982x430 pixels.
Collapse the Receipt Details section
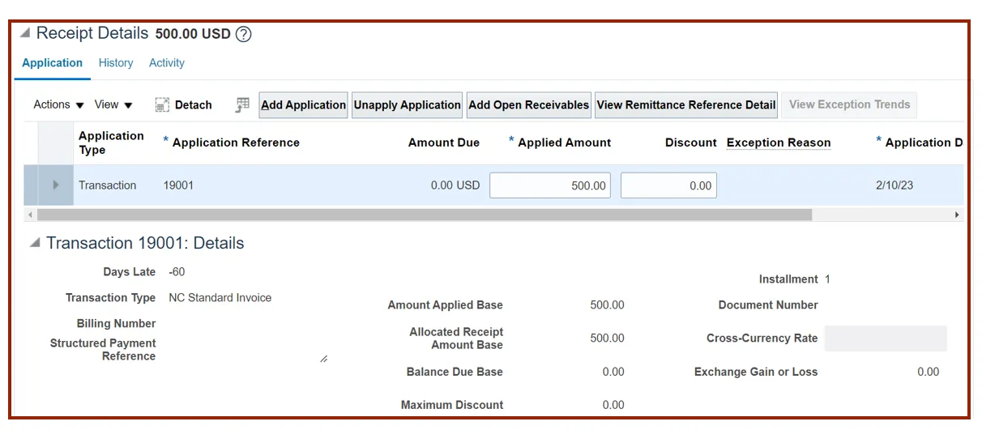pos(25,34)
